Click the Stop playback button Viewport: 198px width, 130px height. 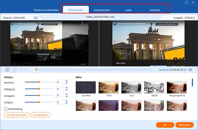[15, 70]
